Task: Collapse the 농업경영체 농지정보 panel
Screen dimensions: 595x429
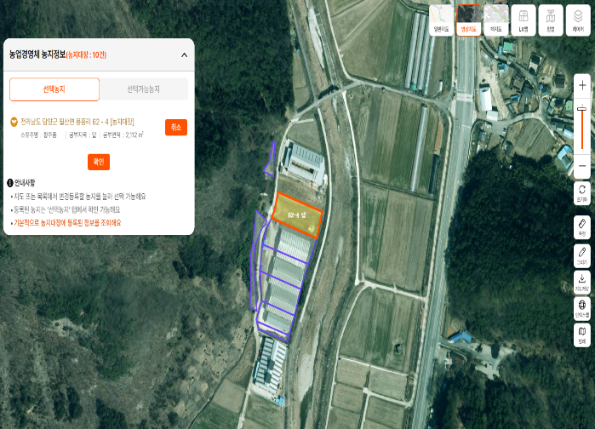Action: pyautogui.click(x=184, y=55)
